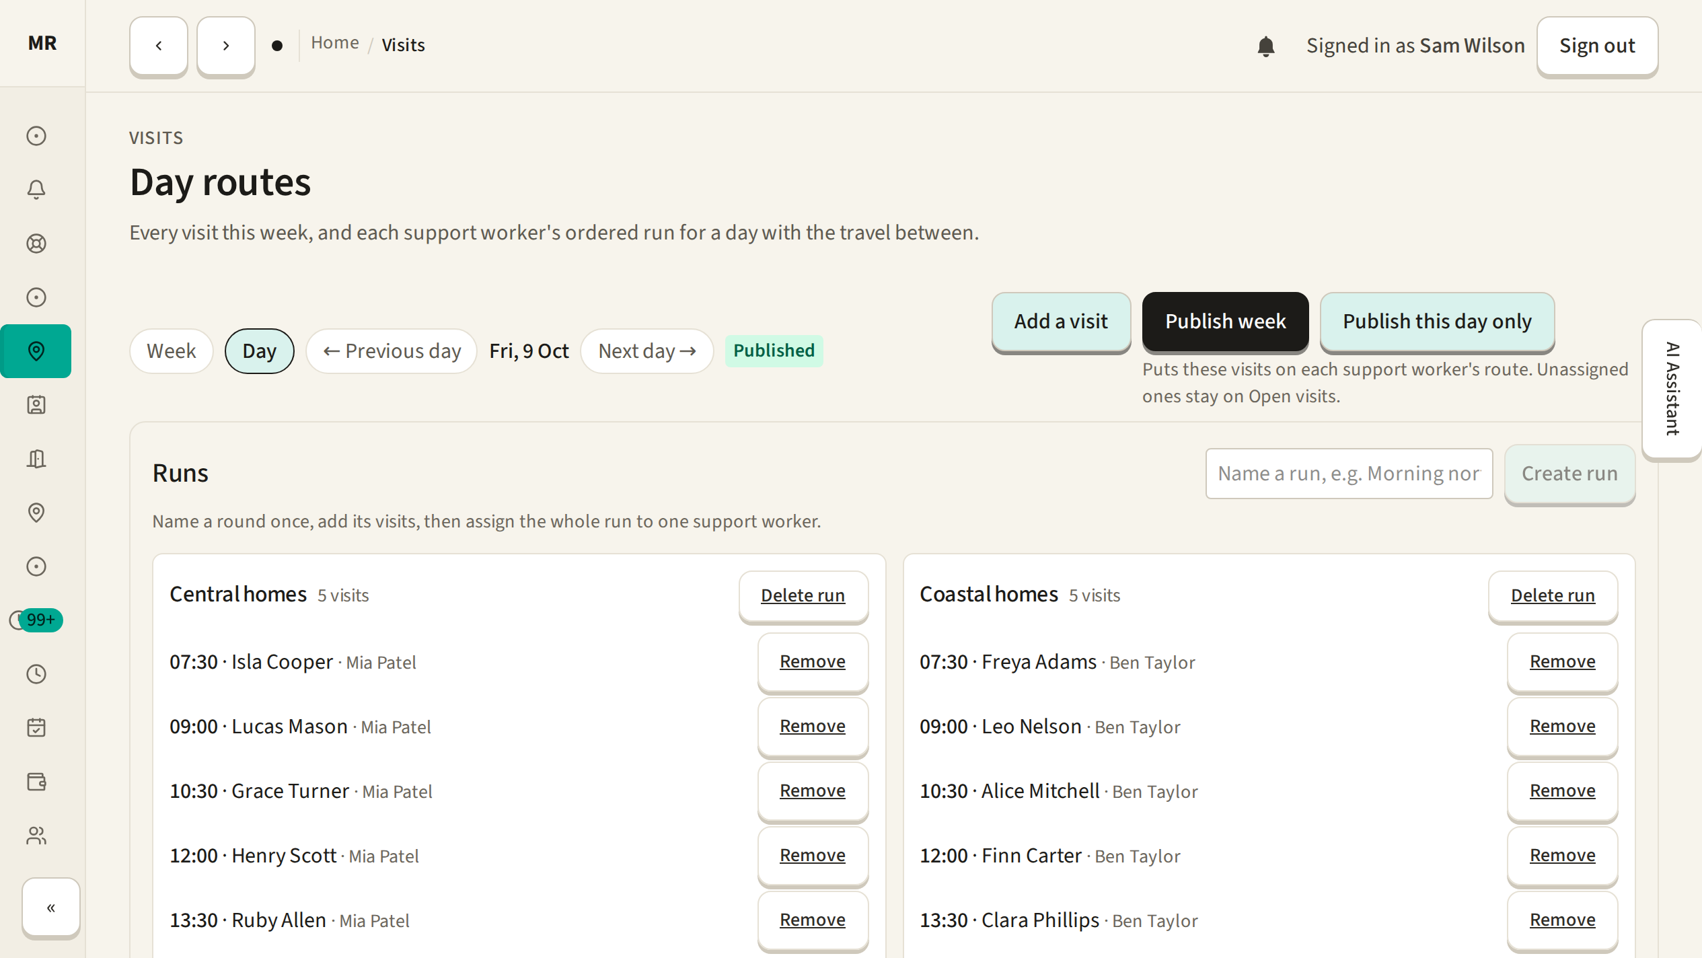1702x958 pixels.
Task: Click Publish this day only
Action: click(1437, 322)
